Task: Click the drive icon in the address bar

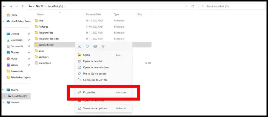Action: click(30, 6)
